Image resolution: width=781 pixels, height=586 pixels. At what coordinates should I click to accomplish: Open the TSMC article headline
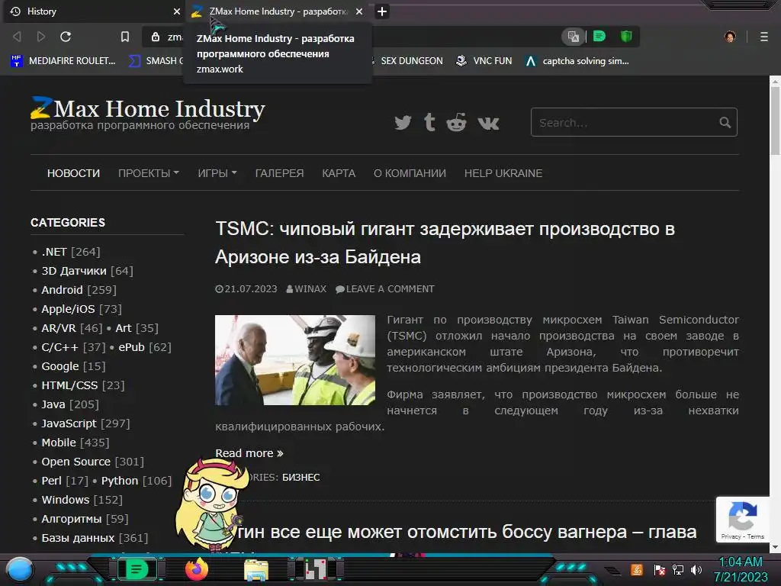pos(445,243)
